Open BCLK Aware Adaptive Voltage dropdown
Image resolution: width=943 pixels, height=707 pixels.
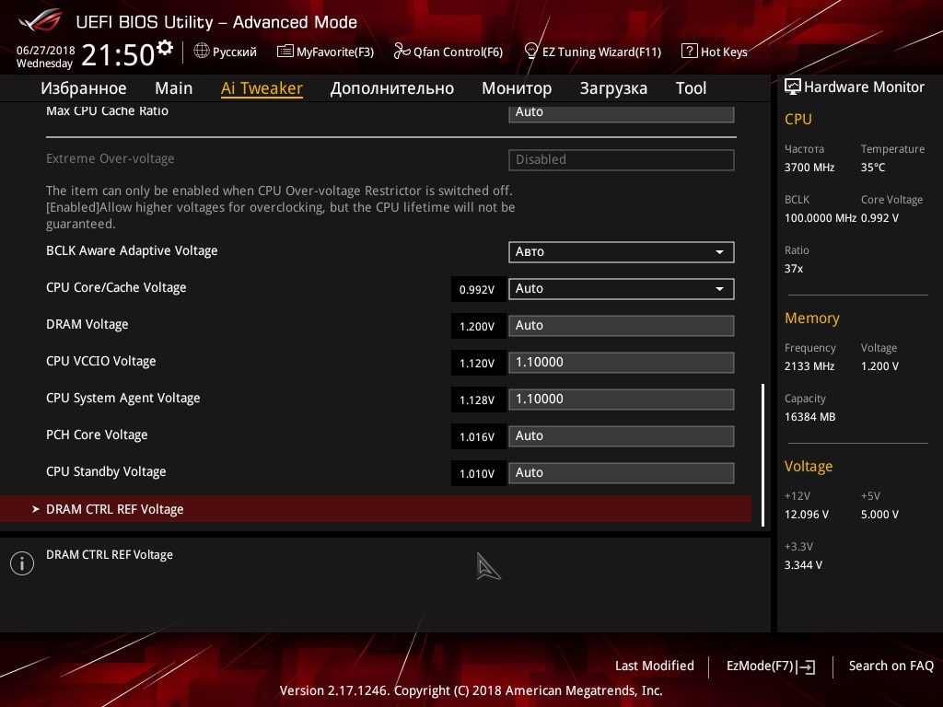click(622, 252)
